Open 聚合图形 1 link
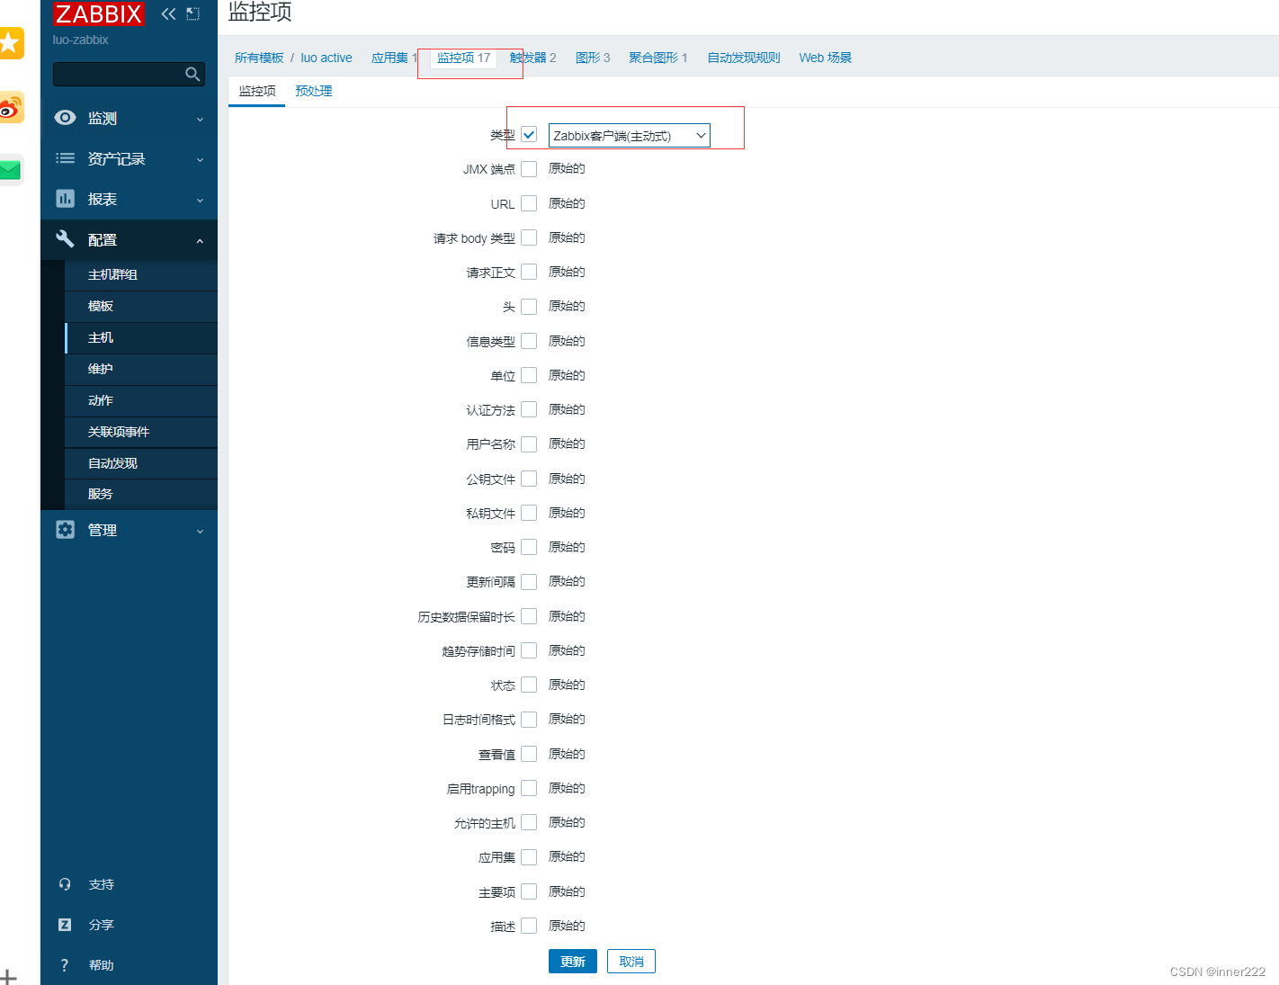This screenshot has width=1279, height=985. click(658, 58)
